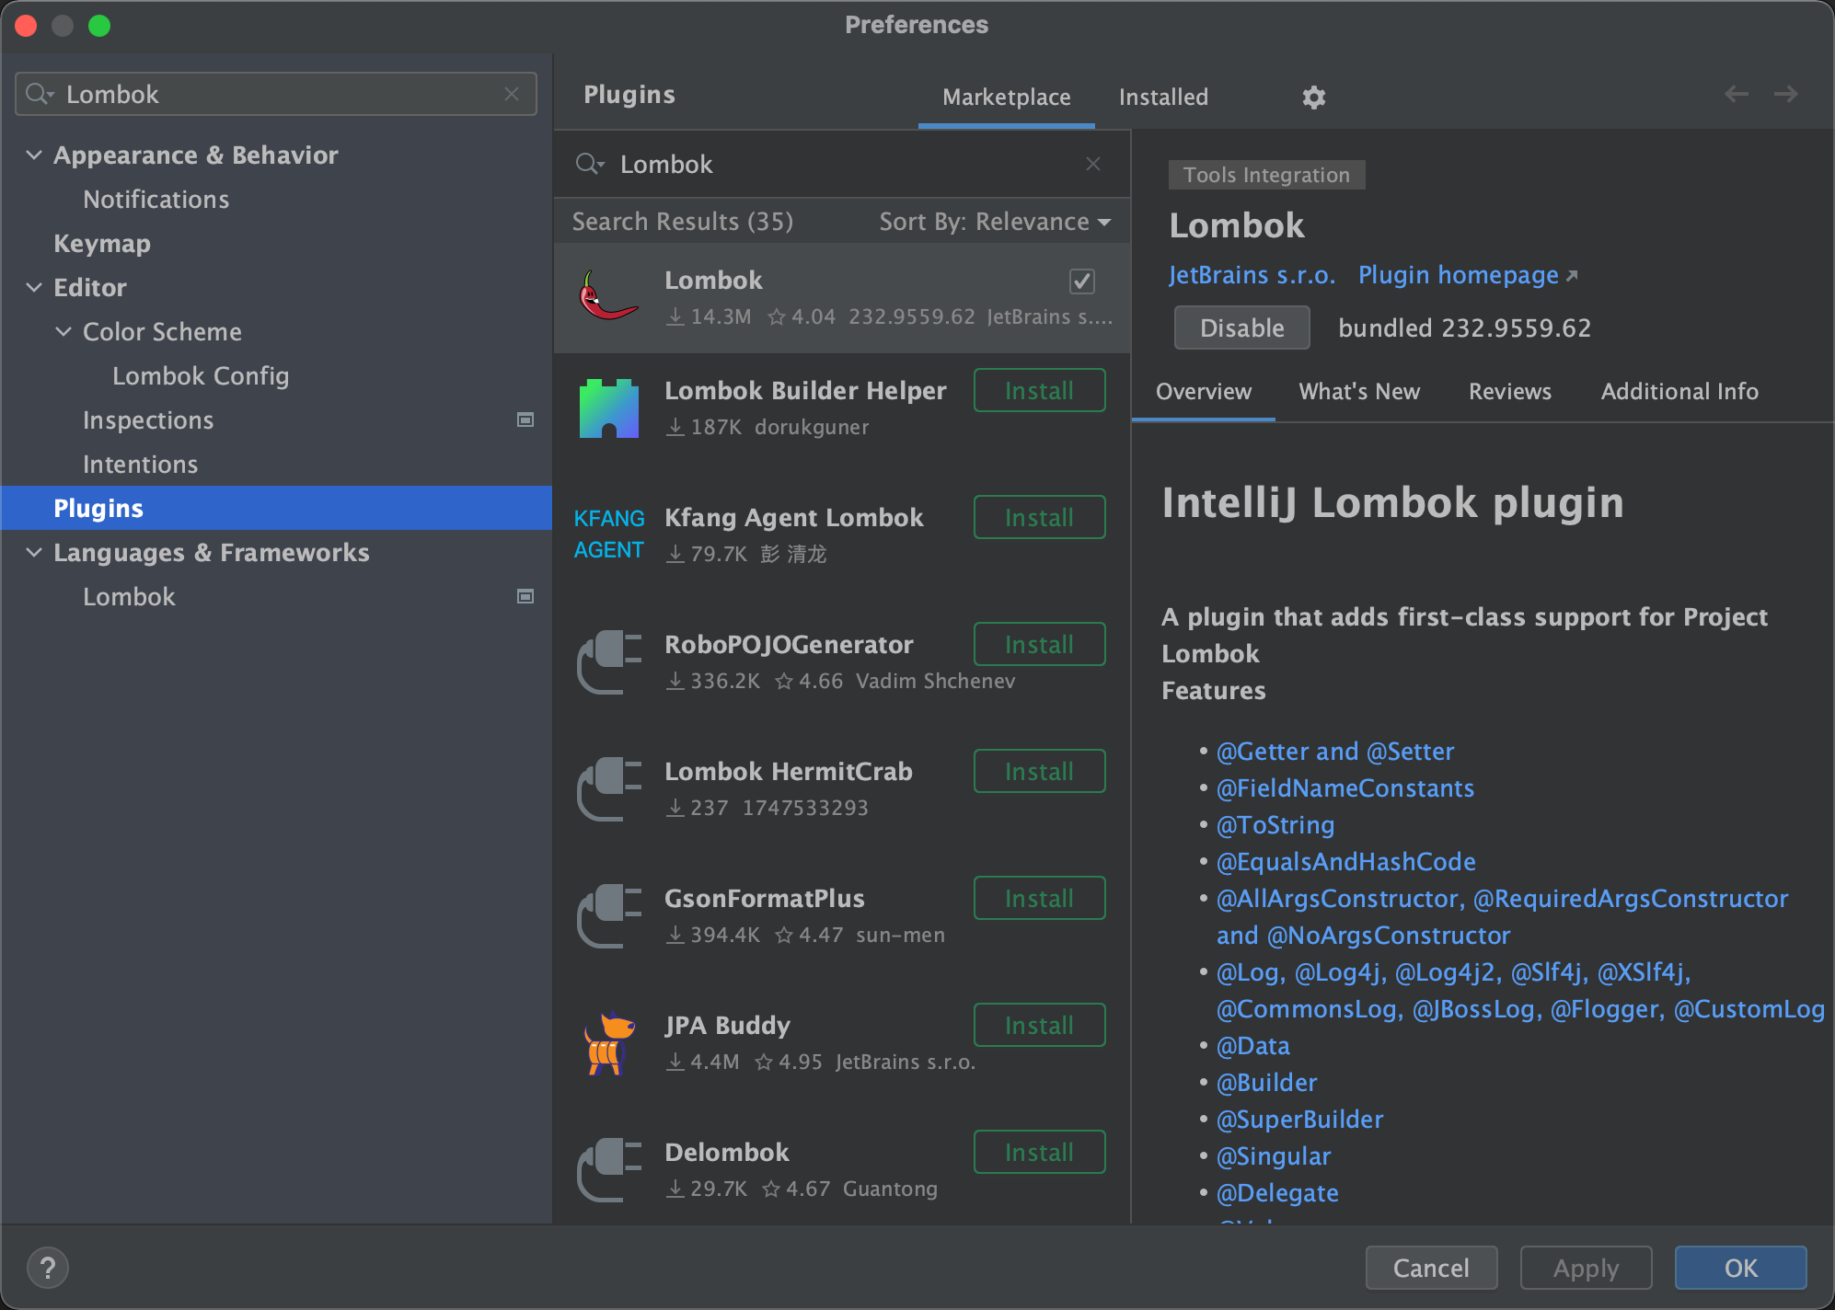Open the Overview tab

pos(1203,392)
